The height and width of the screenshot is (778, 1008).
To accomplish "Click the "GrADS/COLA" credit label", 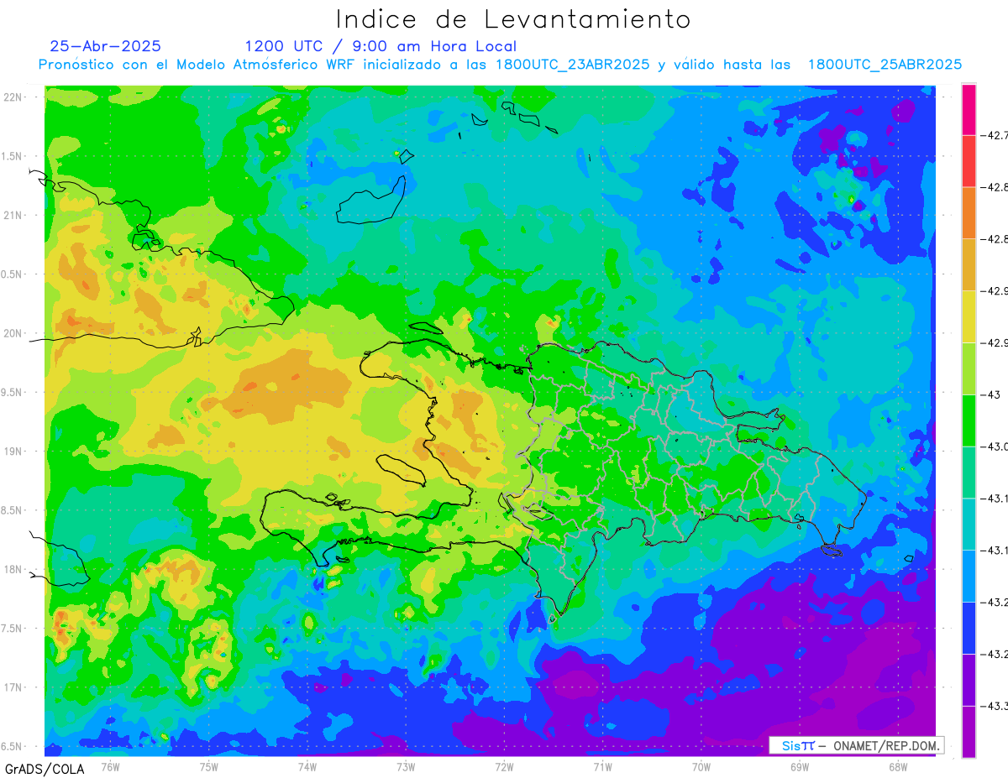I will tap(44, 769).
